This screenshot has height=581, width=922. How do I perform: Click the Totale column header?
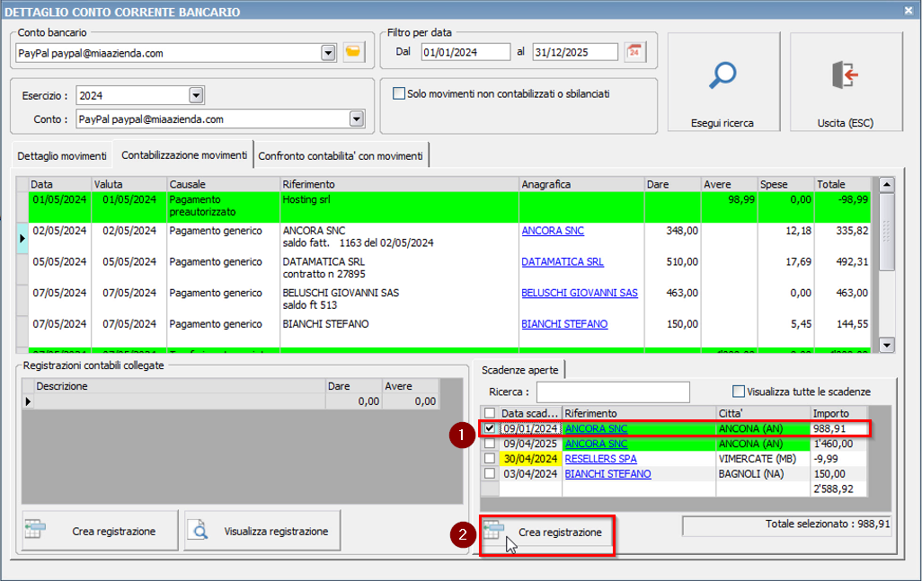coord(843,184)
